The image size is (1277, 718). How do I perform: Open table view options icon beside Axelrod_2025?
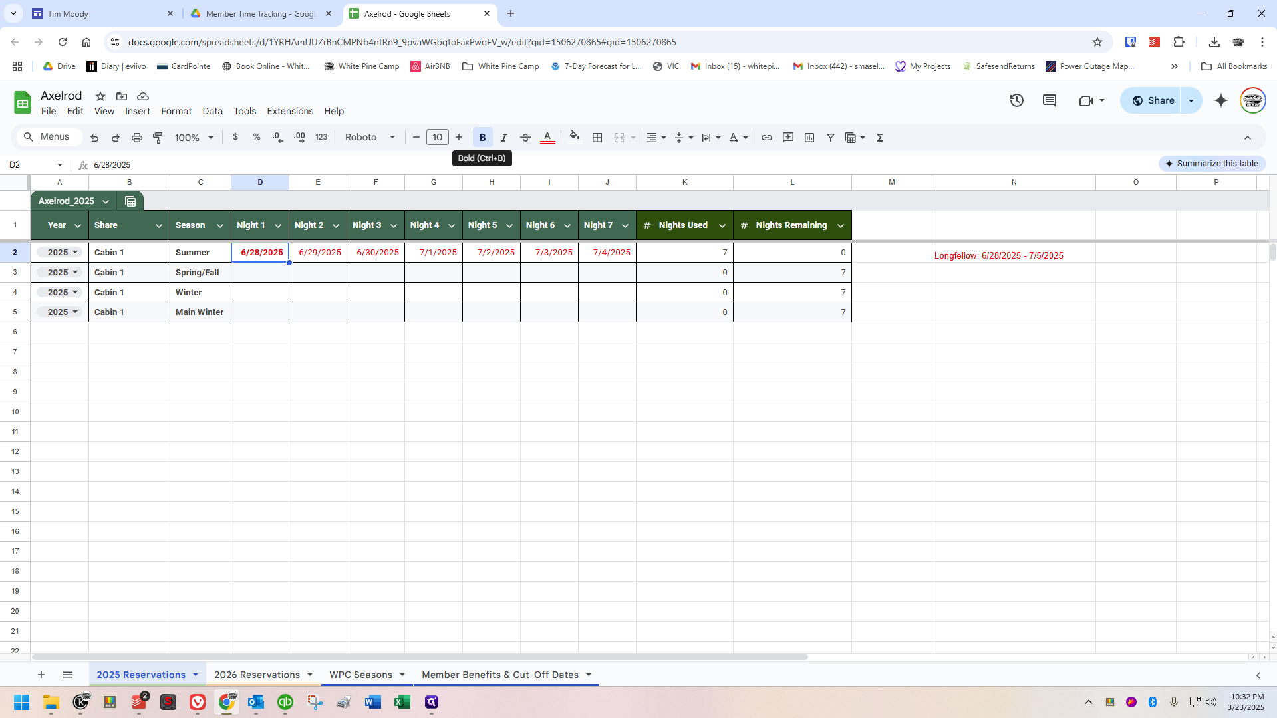pos(130,201)
